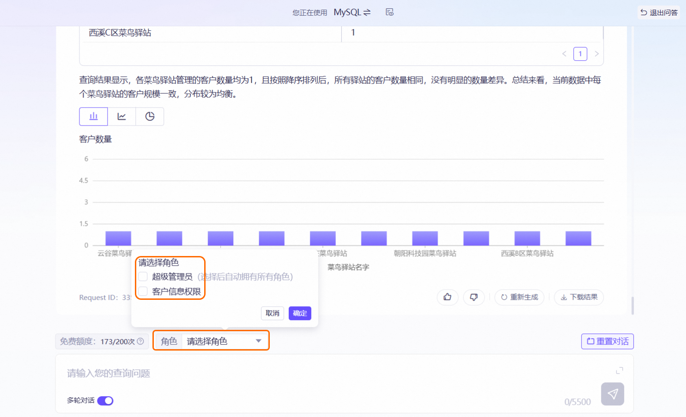
Task: Click the 菜鸟驿站名字 axis title
Action: (x=348, y=267)
